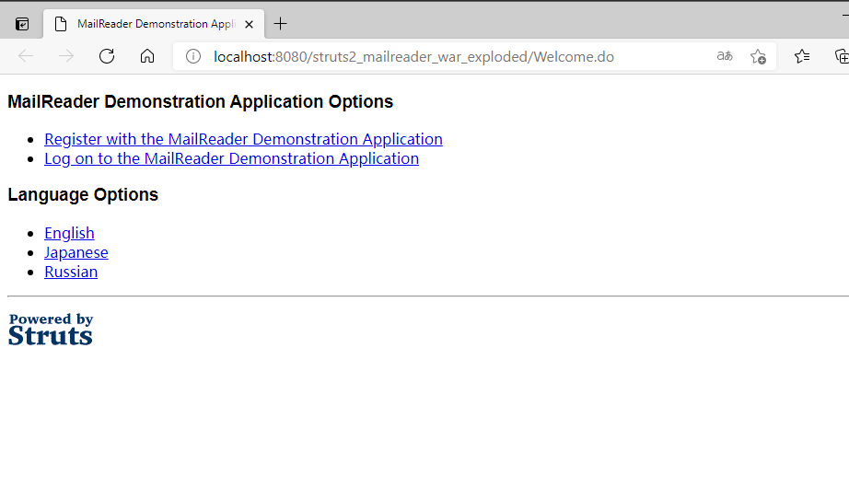Viewport: 849px width, 499px height.
Task: Go back to previous page
Action: click(26, 56)
